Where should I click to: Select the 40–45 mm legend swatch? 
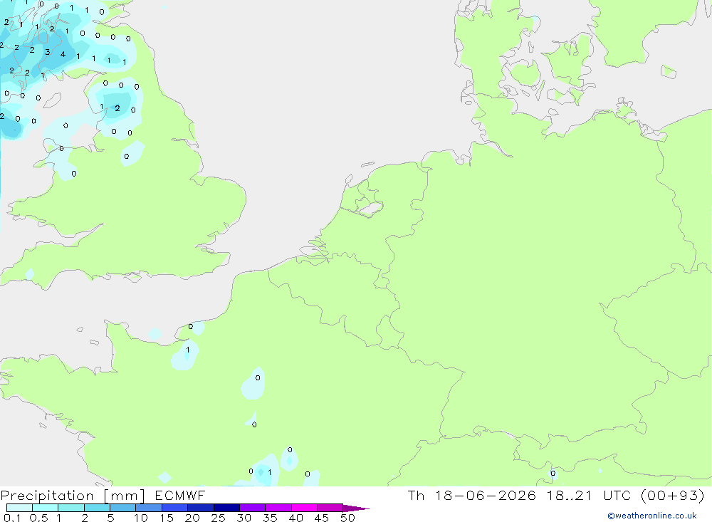pos(304,508)
